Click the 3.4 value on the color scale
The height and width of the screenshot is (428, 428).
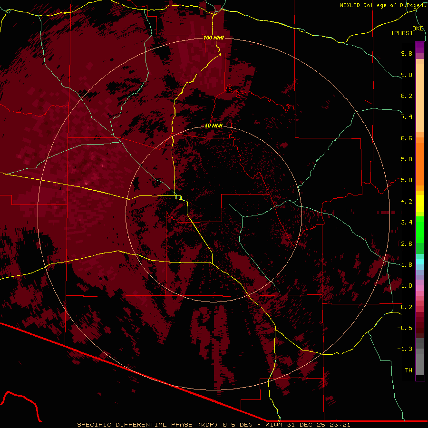pos(407,223)
